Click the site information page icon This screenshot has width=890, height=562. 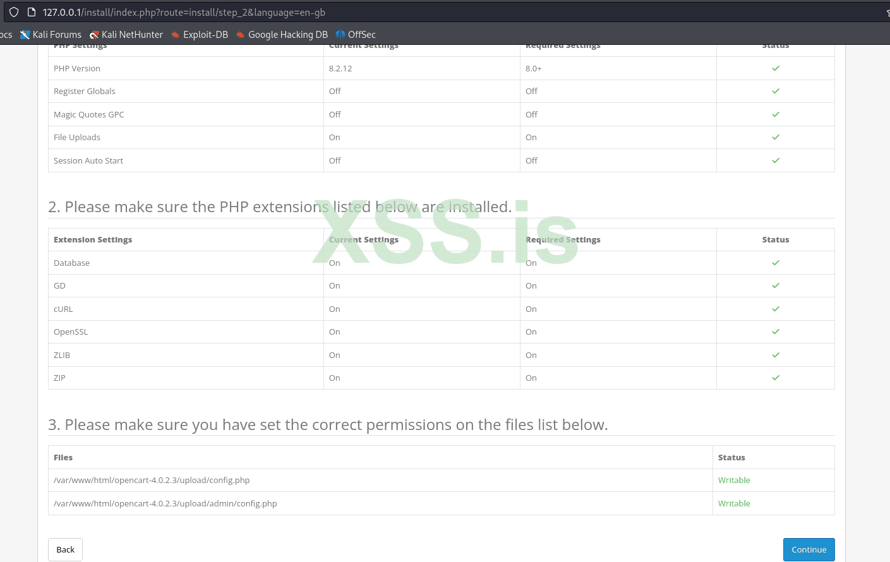31,12
